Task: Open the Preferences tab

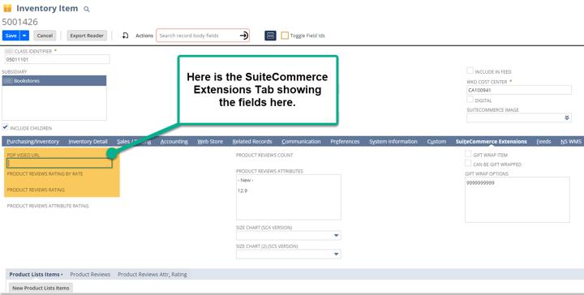Action: click(345, 141)
